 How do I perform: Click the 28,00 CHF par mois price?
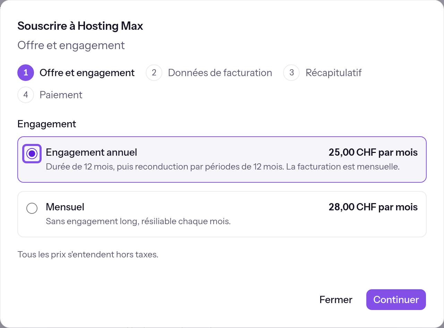[x=373, y=207]
